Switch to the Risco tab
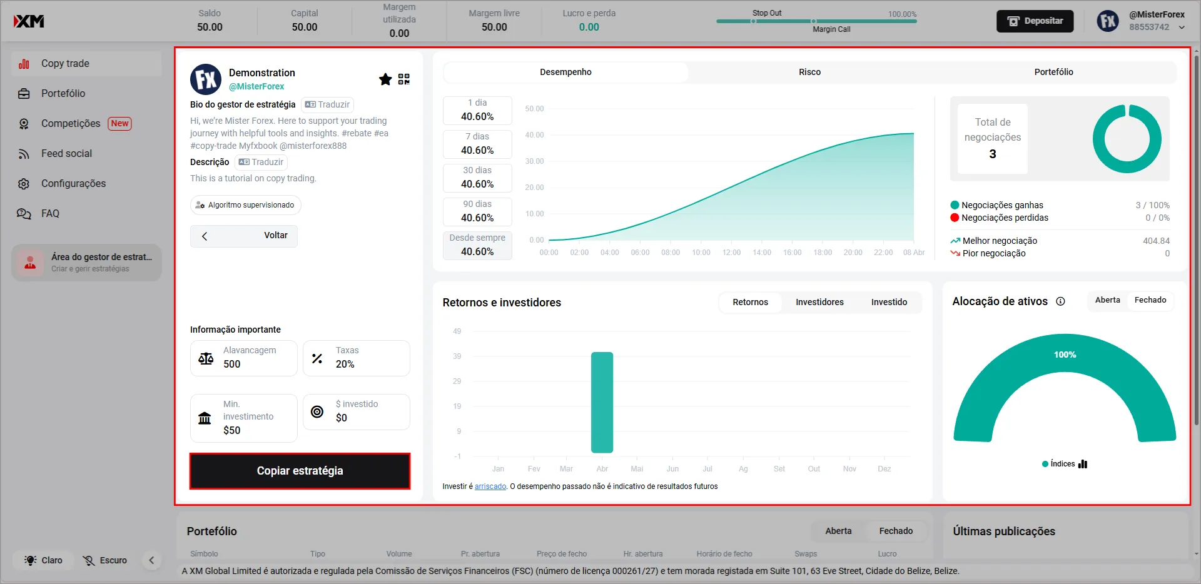The height and width of the screenshot is (584, 1201). pyautogui.click(x=809, y=73)
